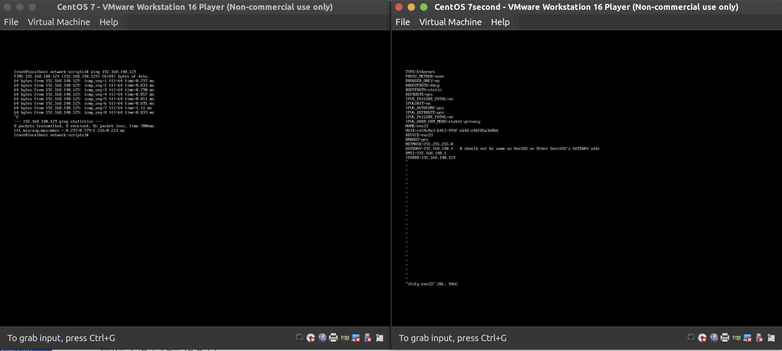Click printer icon in CentOS 7second window
This screenshot has height=351, width=782.
[x=725, y=337]
